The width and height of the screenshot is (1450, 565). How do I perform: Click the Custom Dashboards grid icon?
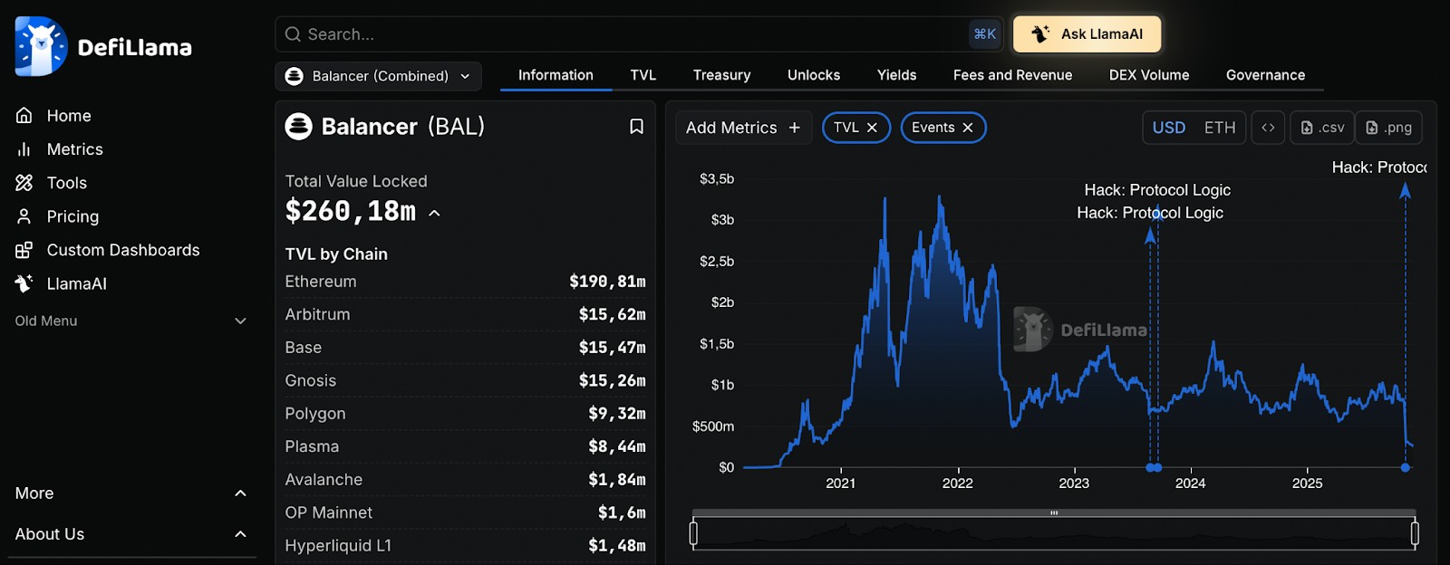point(24,250)
